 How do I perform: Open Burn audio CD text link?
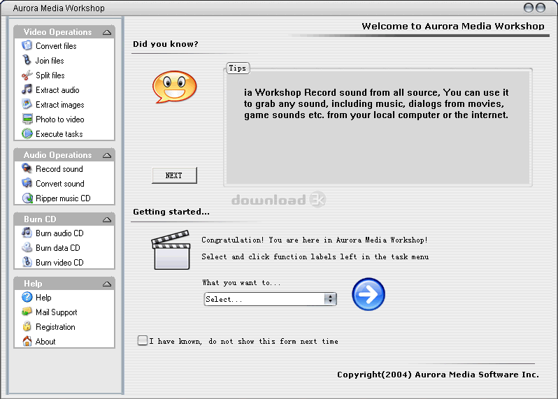click(59, 233)
